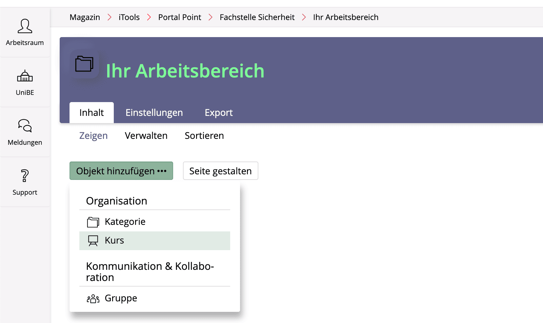Select the Verwalten sub-tab

pyautogui.click(x=146, y=136)
